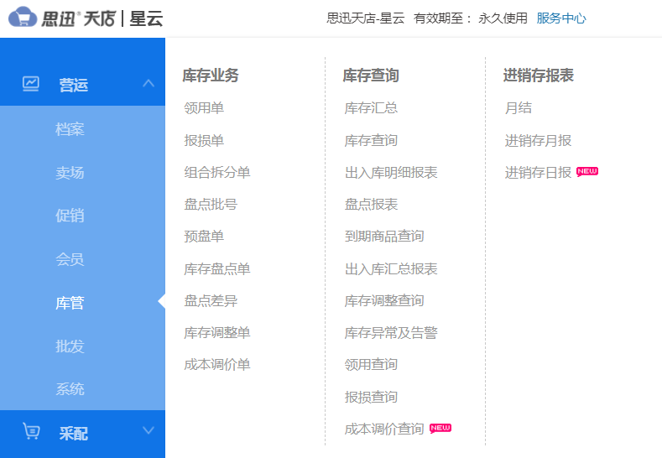Open 报损查询
Viewport: 662px width, 458px height.
click(x=371, y=397)
